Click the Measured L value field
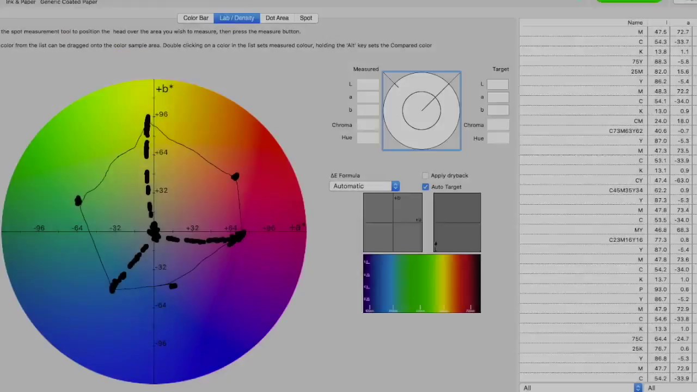 click(x=368, y=84)
